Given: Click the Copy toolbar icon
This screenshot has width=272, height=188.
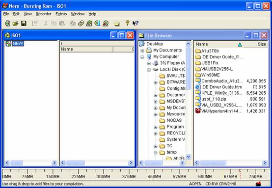Looking at the screenshot, I should click(54, 23).
